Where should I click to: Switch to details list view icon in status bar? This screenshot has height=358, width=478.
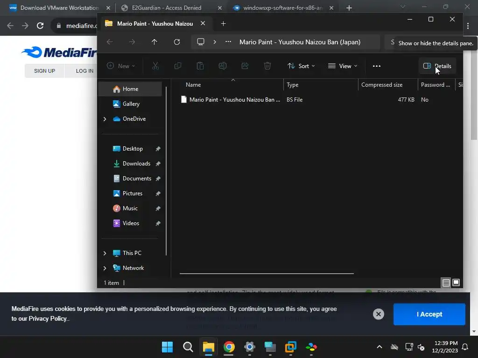tap(446, 283)
